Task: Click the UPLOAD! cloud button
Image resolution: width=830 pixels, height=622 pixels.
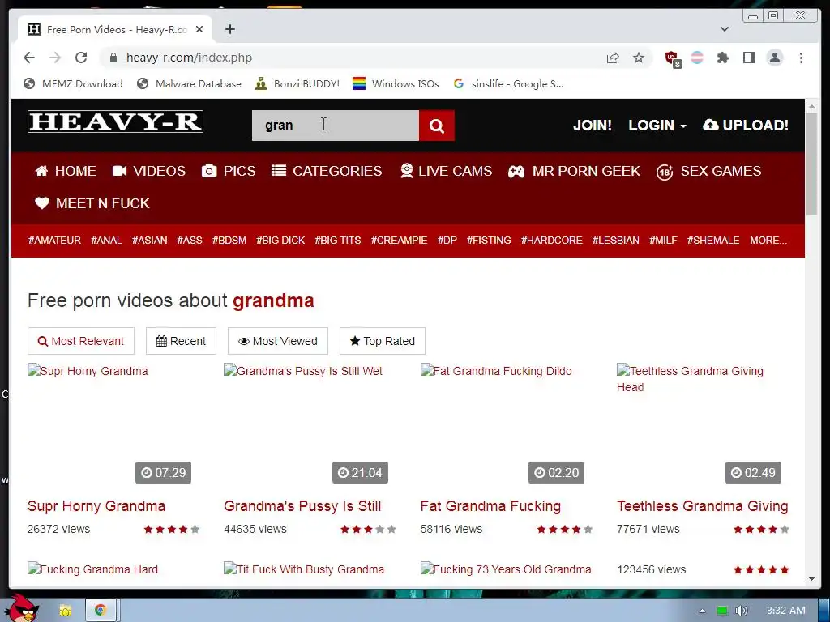Action: pos(746,126)
